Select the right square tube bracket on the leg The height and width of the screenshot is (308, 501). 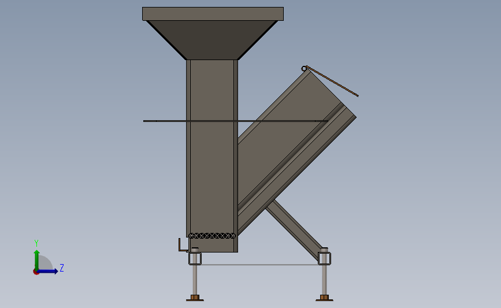point(324,258)
